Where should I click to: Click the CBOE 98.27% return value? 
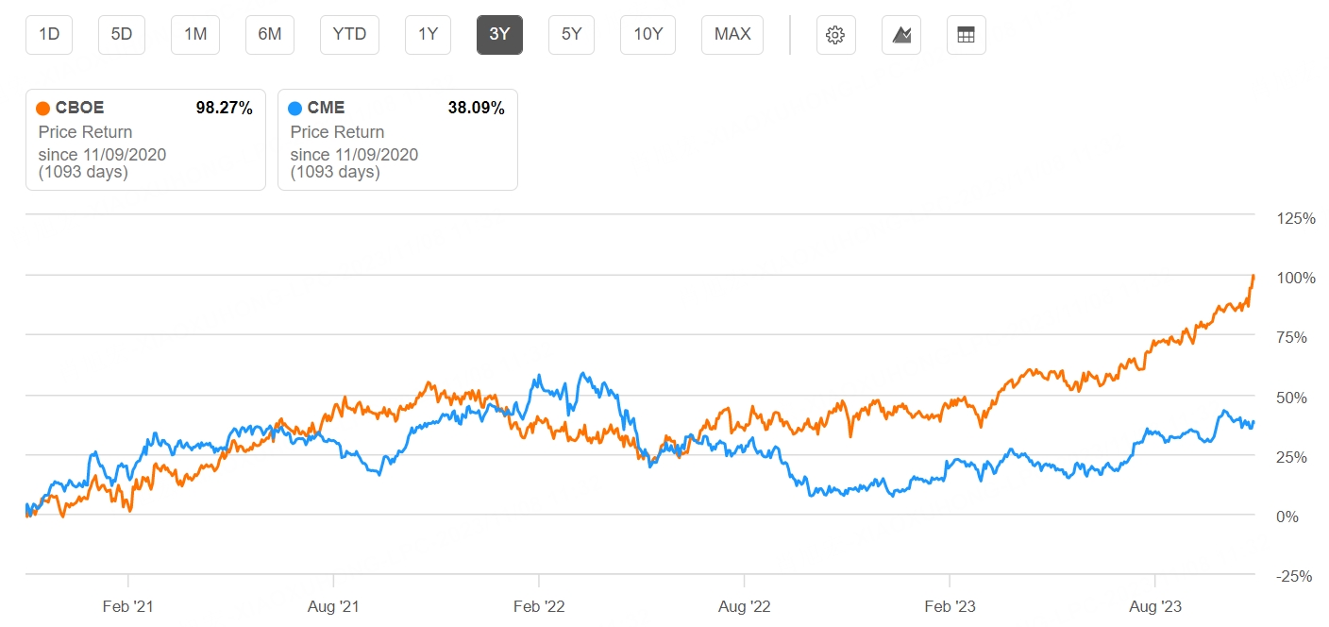(224, 108)
